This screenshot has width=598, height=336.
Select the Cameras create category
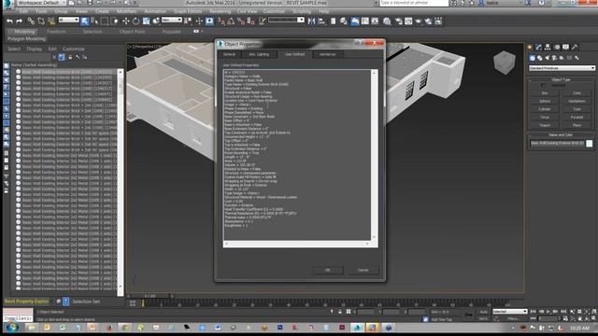point(554,58)
